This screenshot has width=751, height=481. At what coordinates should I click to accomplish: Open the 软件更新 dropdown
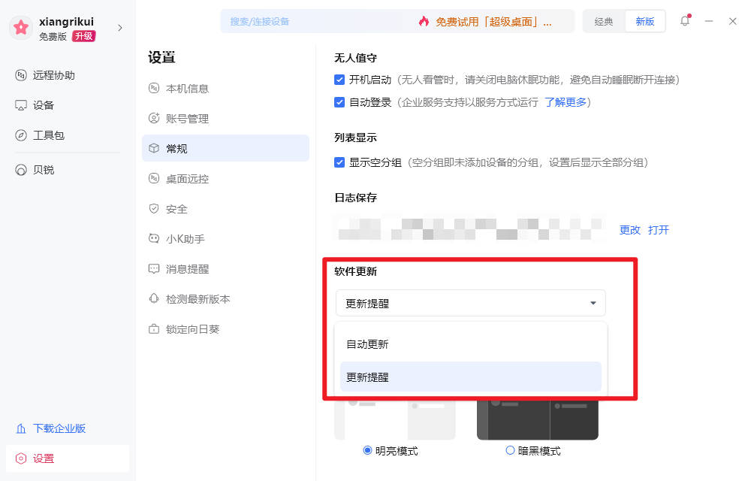point(470,303)
